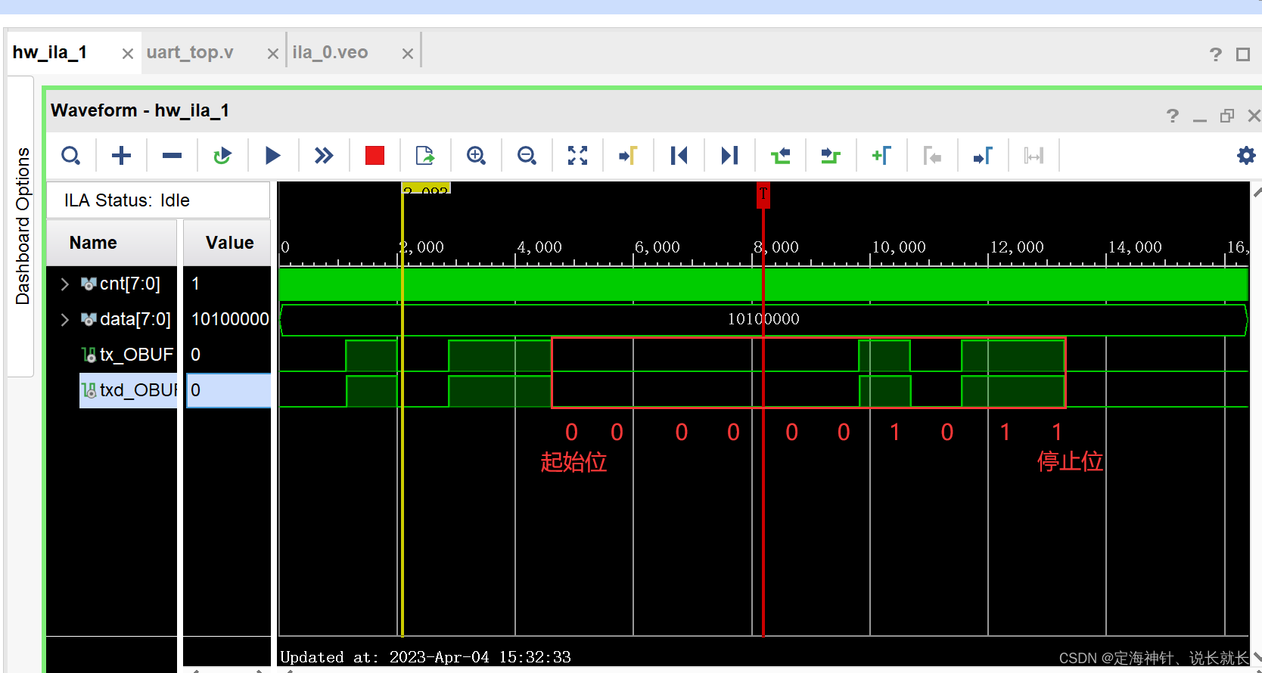The image size is (1262, 673).
Task: Select the txd_OBUF signal row
Action: point(129,390)
